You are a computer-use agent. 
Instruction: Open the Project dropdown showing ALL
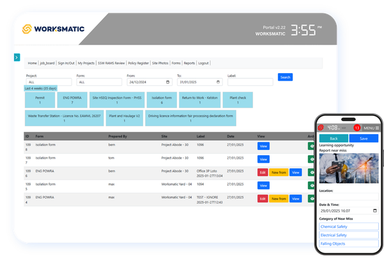click(49, 82)
